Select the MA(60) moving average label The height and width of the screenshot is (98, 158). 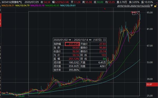[52, 6]
